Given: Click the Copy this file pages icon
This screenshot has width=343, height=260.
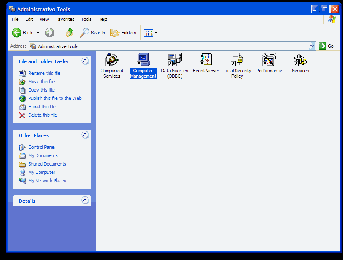Looking at the screenshot, I should tap(22, 90).
